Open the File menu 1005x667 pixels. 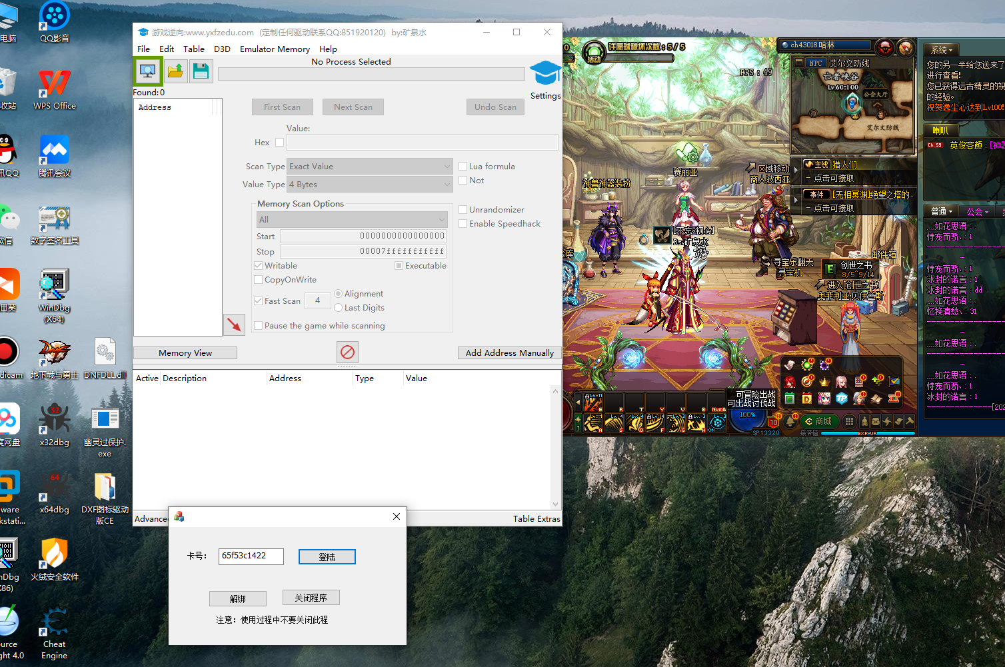pos(143,49)
